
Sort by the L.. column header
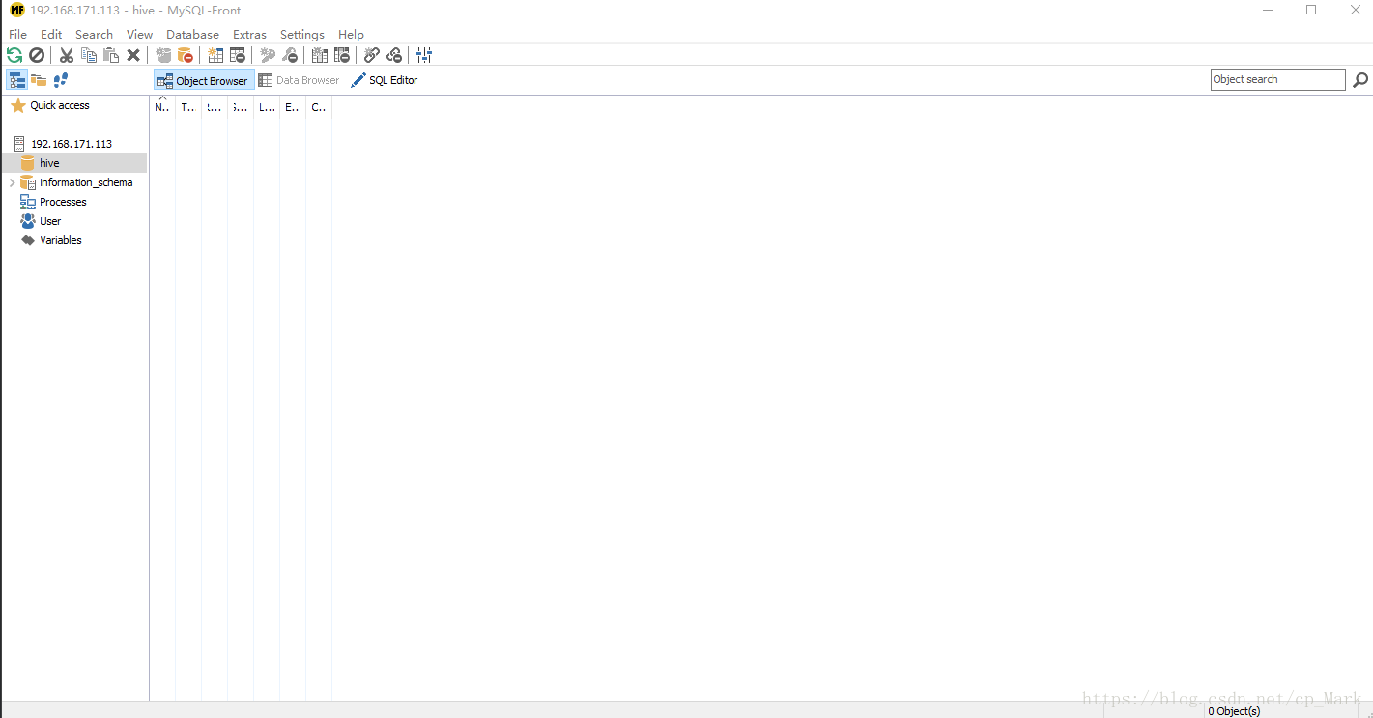[267, 107]
